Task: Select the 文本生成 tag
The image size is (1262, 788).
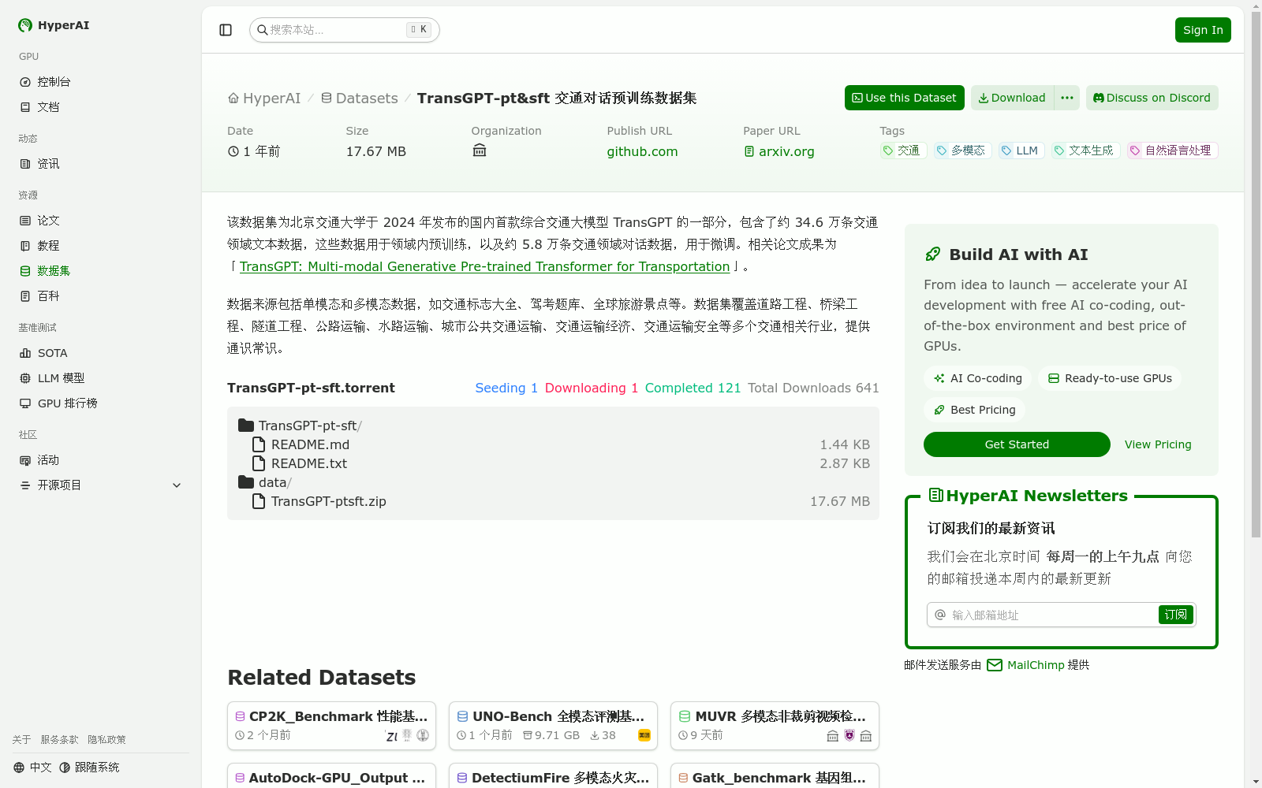Action: [1086, 151]
